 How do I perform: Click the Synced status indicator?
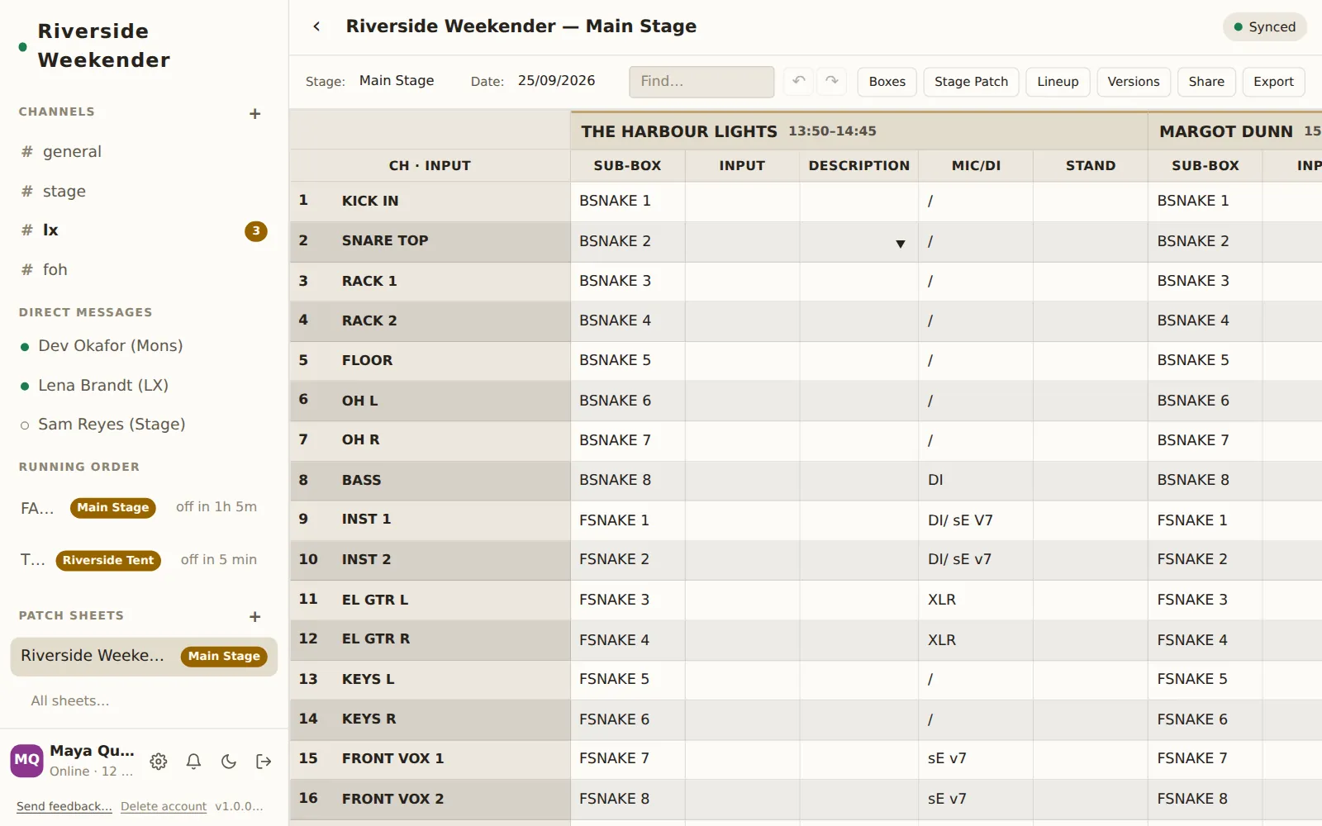tap(1264, 26)
